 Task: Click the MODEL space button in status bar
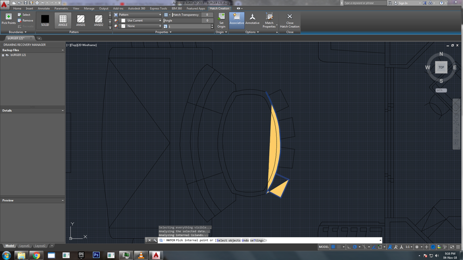click(323, 247)
